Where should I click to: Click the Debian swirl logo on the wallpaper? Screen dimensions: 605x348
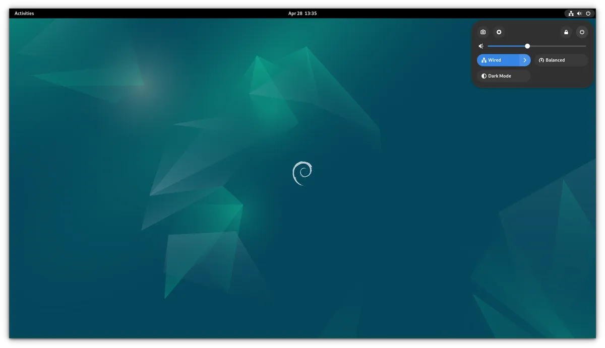[302, 173]
